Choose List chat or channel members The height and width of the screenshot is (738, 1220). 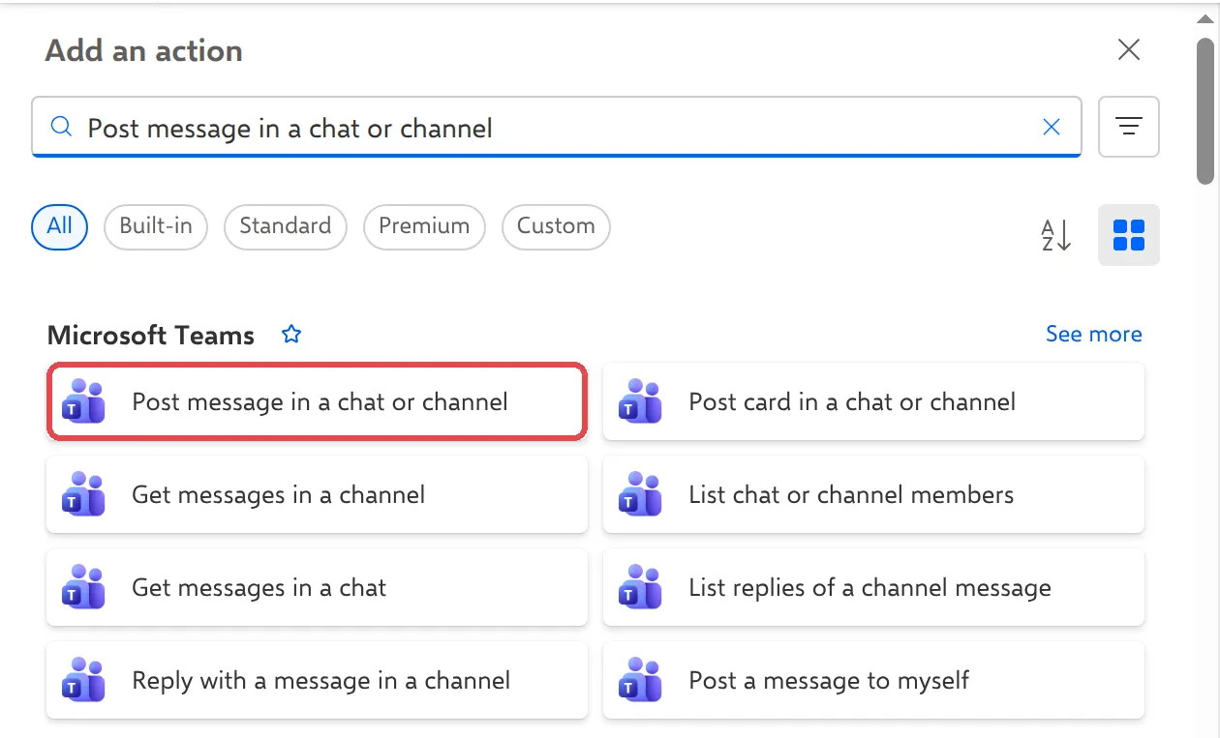point(873,494)
